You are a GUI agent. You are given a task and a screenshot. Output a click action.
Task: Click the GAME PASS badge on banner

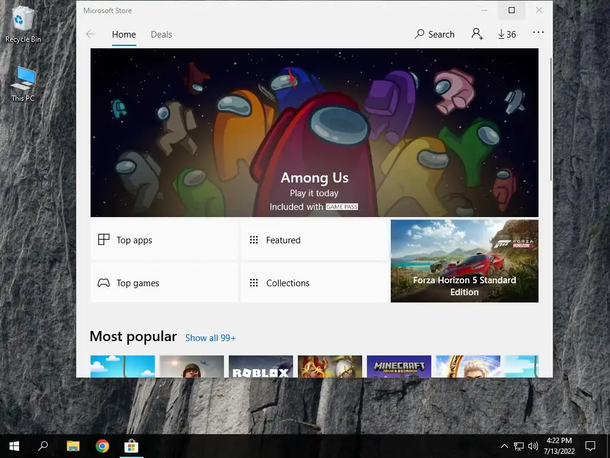(x=341, y=207)
